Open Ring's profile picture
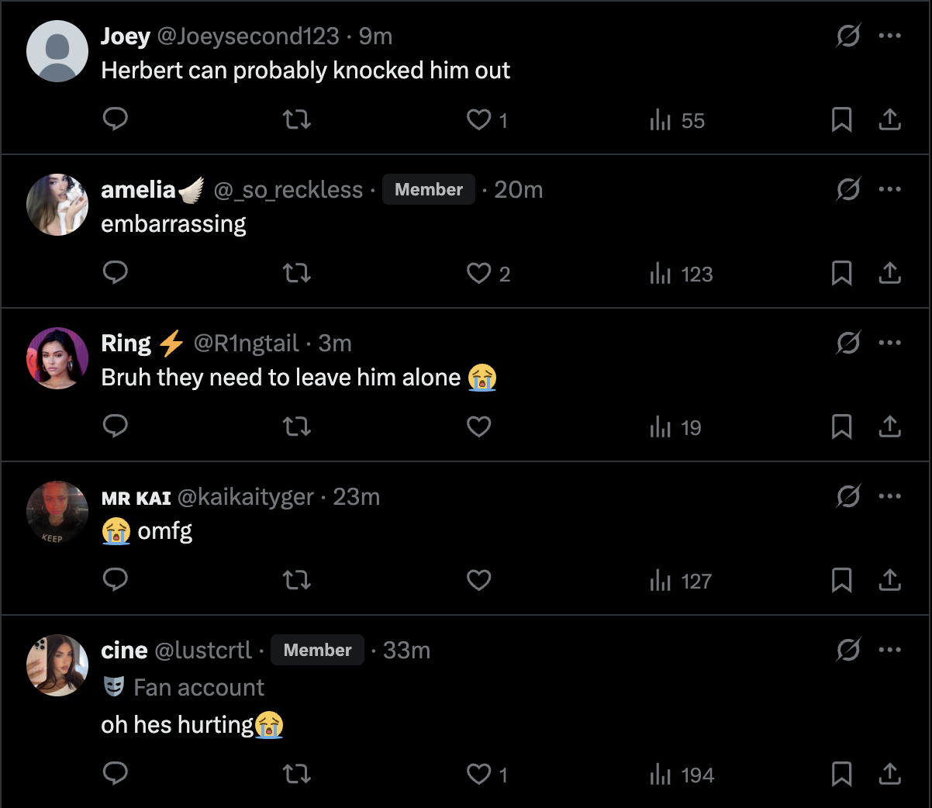 click(x=57, y=357)
